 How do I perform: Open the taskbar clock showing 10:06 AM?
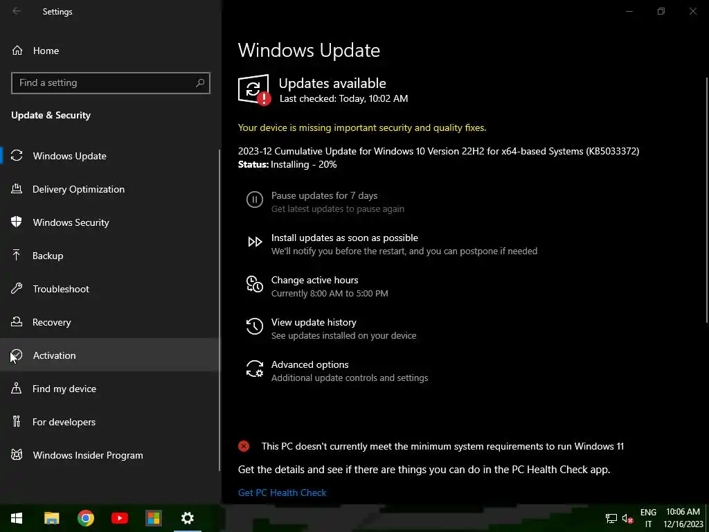point(683,518)
